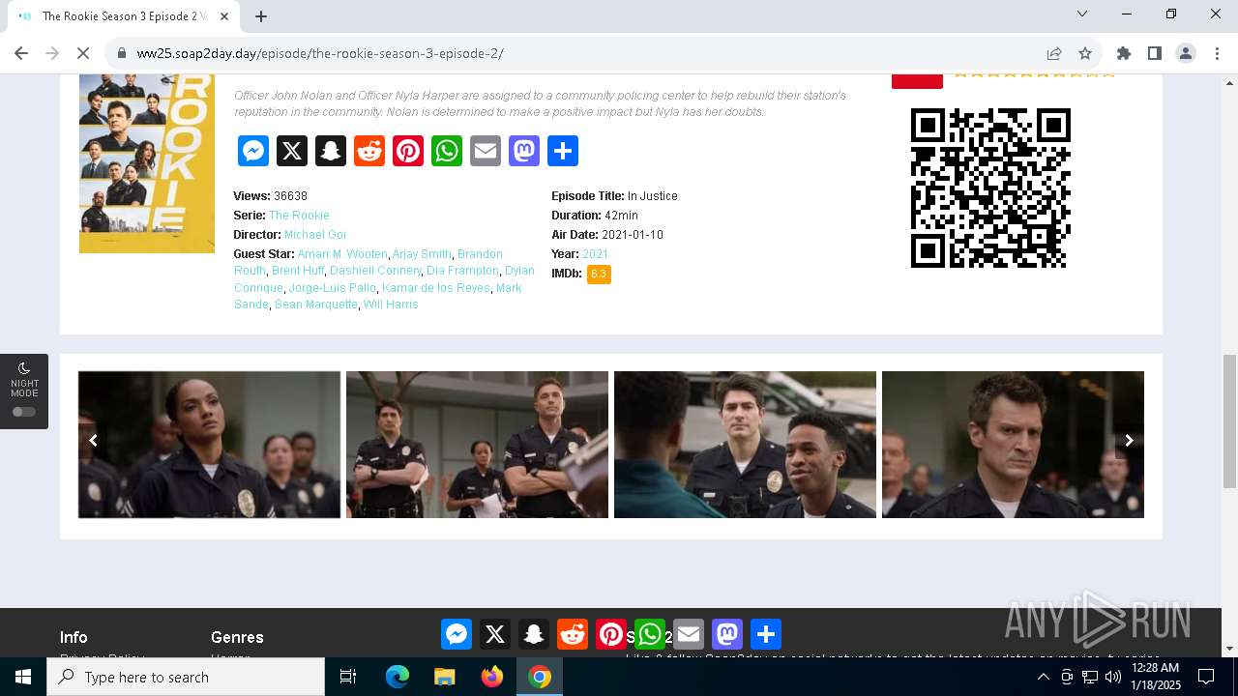Open the first carousel still of female officer
The height and width of the screenshot is (696, 1238).
click(209, 445)
